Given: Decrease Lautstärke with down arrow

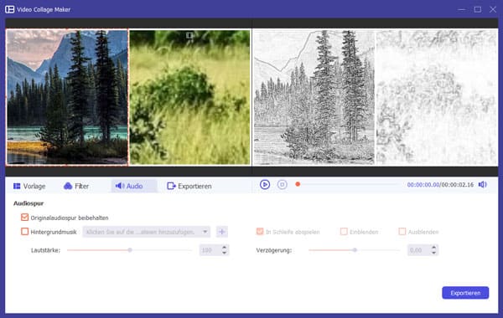Looking at the screenshot, I should (x=225, y=253).
